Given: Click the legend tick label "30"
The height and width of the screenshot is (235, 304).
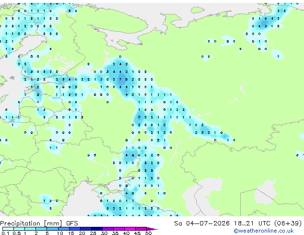Looking at the screenshot, I should pyautogui.click(x=104, y=233).
